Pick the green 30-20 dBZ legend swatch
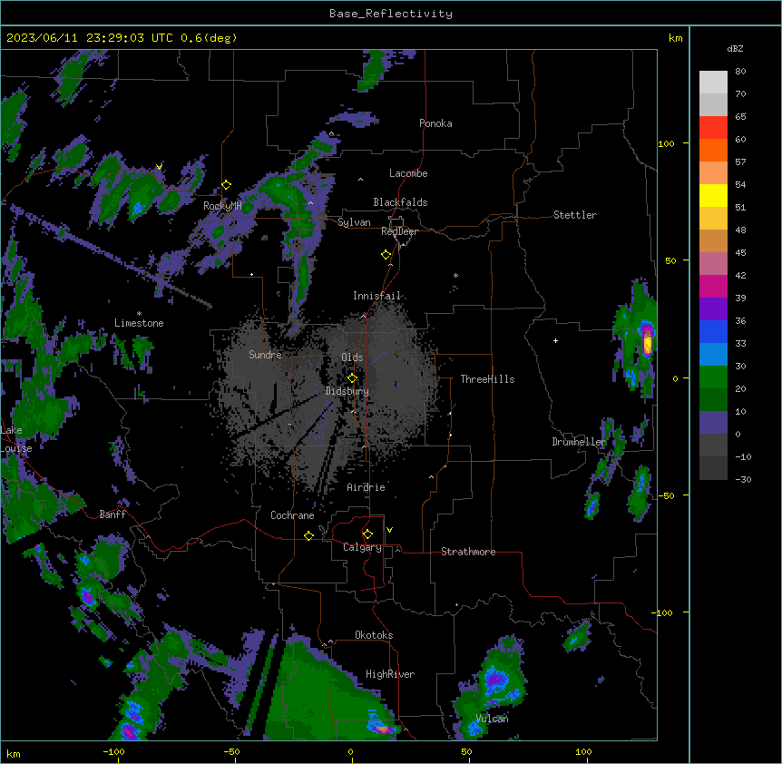This screenshot has width=782, height=764. tap(713, 377)
